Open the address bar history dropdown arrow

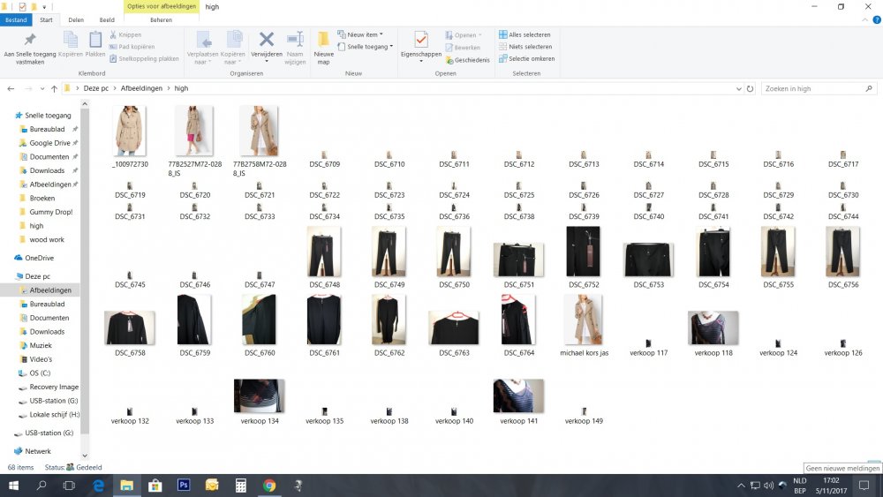coord(739,89)
